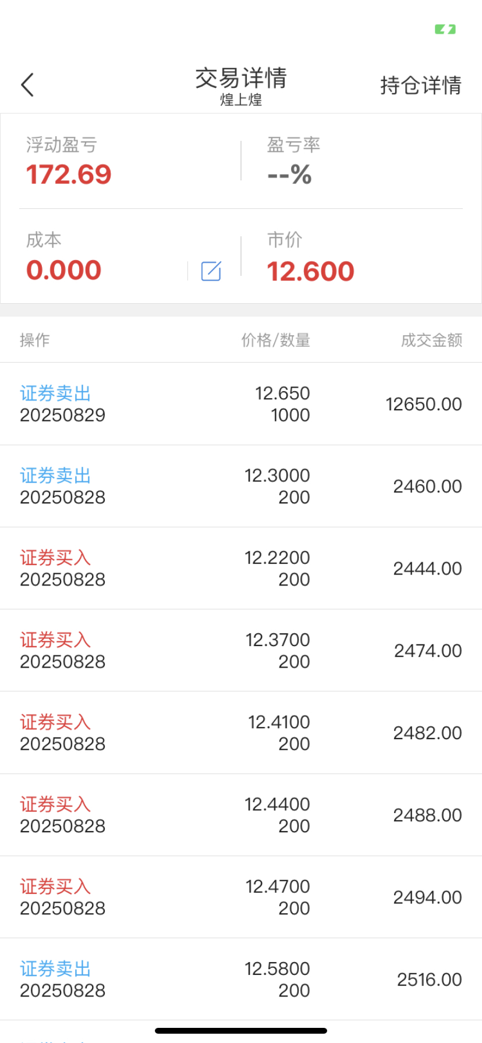Open 证券买入 record at price 12.4400

[241, 815]
